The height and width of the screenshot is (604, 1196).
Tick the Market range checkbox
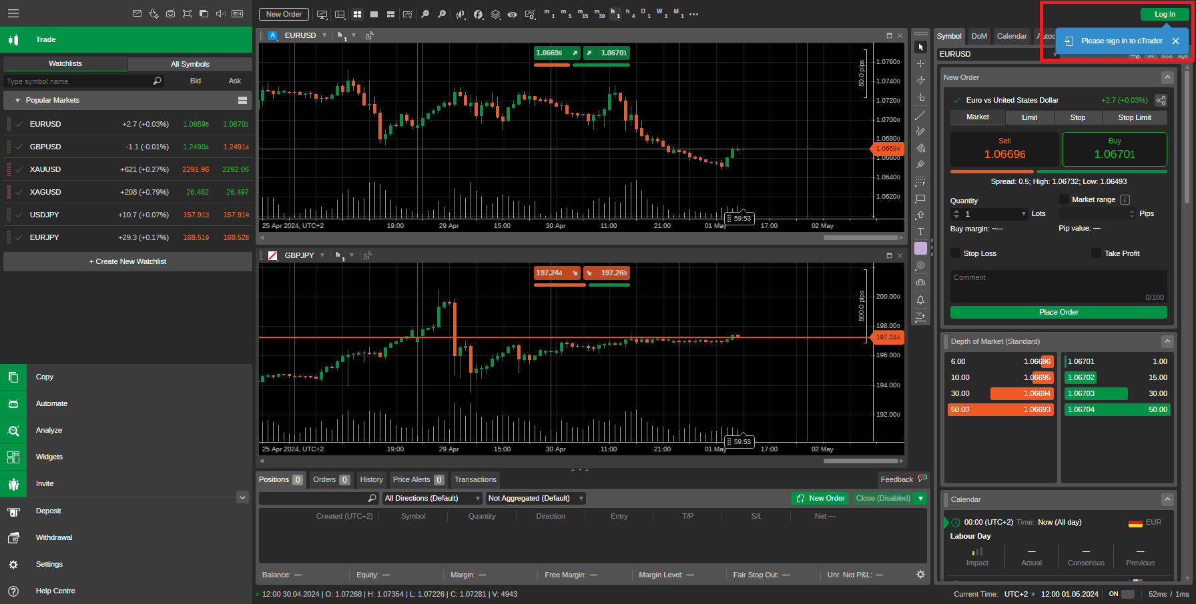[x=1064, y=199]
